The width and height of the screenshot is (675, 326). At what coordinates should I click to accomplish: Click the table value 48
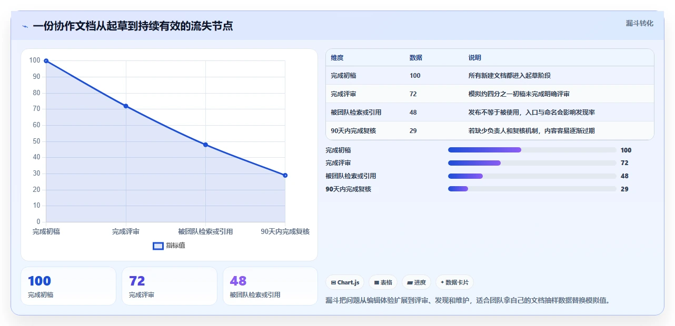pos(413,113)
